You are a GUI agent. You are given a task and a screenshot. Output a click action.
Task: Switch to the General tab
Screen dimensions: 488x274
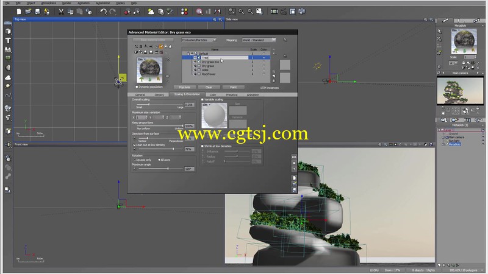(140, 94)
